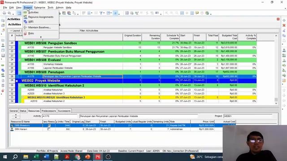Open the Layout options dropdown arrow
The width and height of the screenshot is (287, 161).
pos(11,31)
